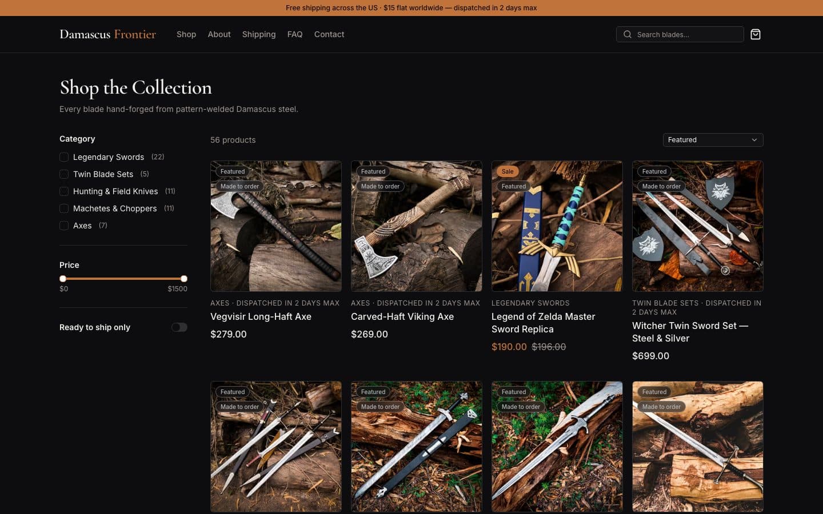
Task: Click the $190.00 sale price
Action: pos(509,347)
